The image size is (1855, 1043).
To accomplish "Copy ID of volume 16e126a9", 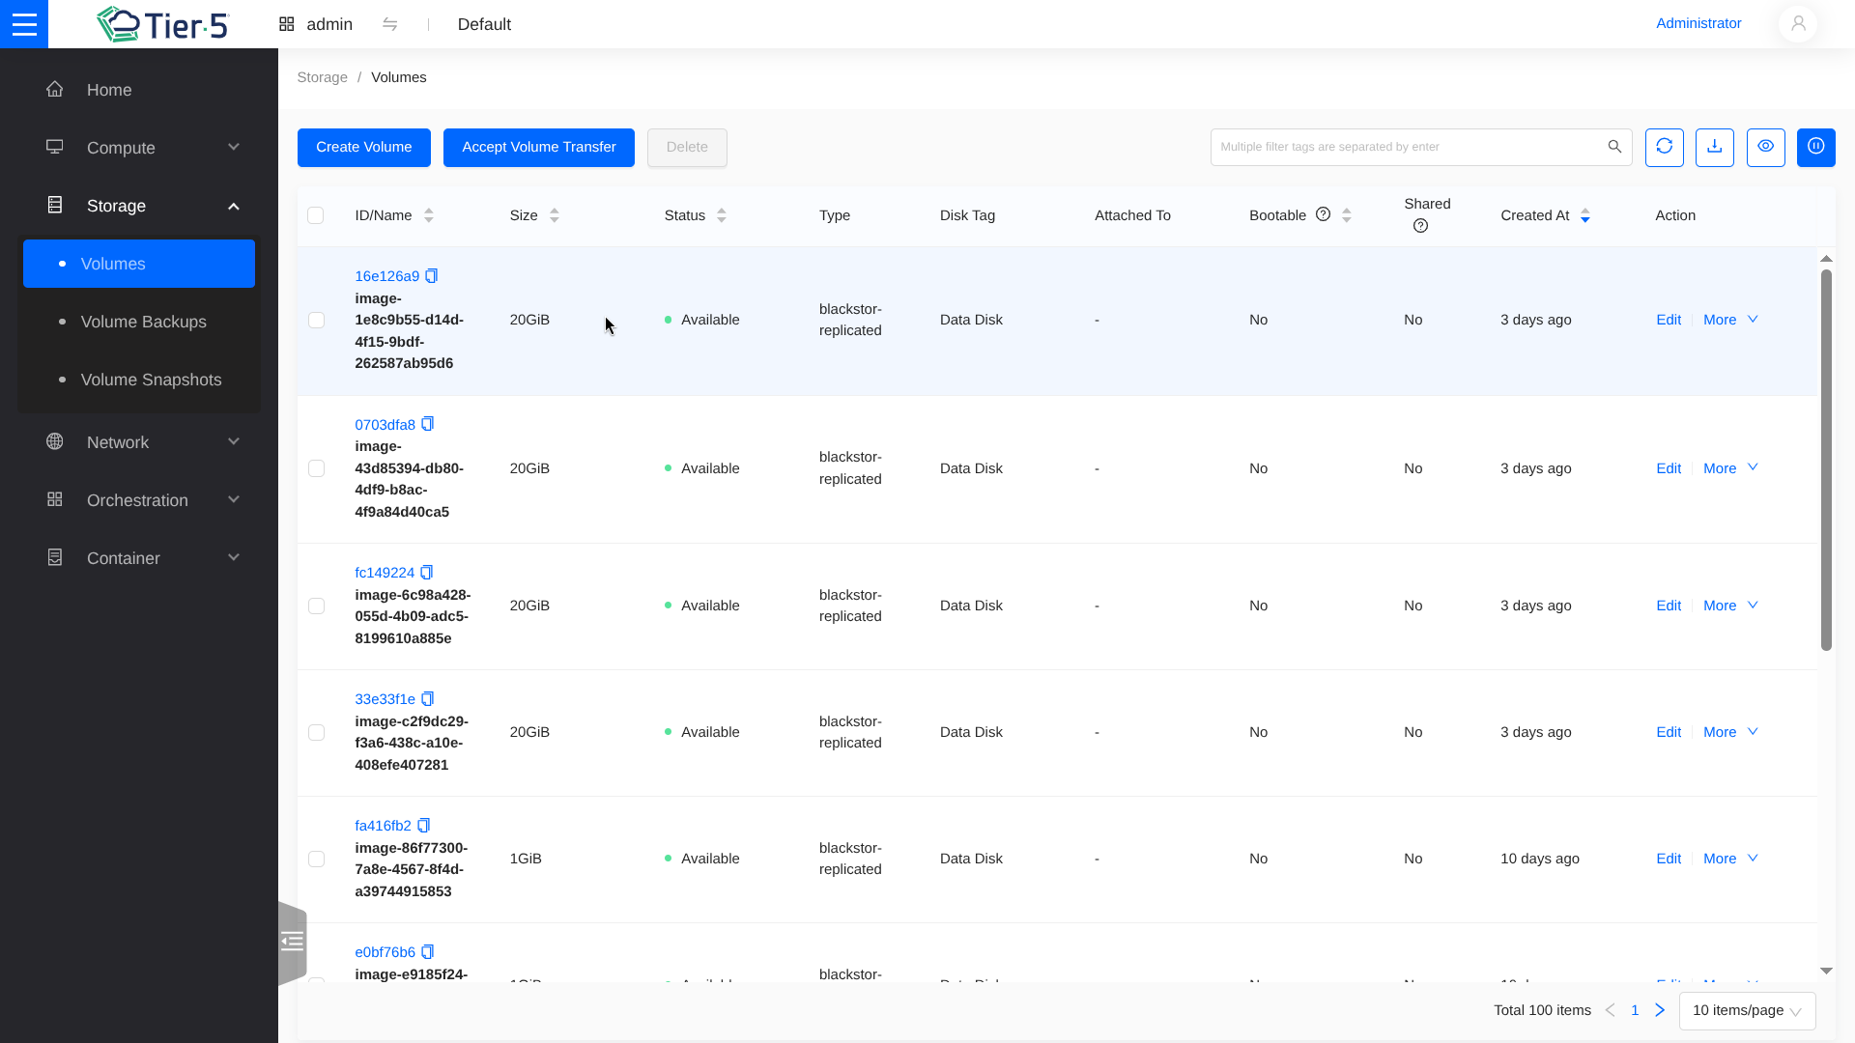I will coord(432,276).
